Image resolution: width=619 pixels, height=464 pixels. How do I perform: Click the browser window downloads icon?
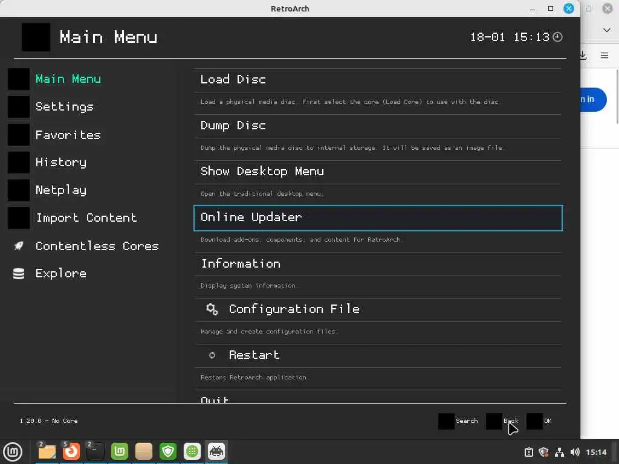(x=583, y=56)
